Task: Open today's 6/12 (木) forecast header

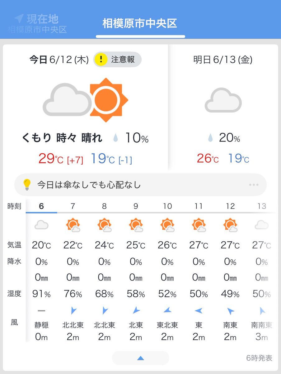Action: click(x=59, y=60)
